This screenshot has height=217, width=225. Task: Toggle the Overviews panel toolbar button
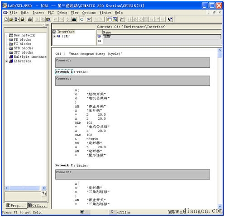point(109,19)
